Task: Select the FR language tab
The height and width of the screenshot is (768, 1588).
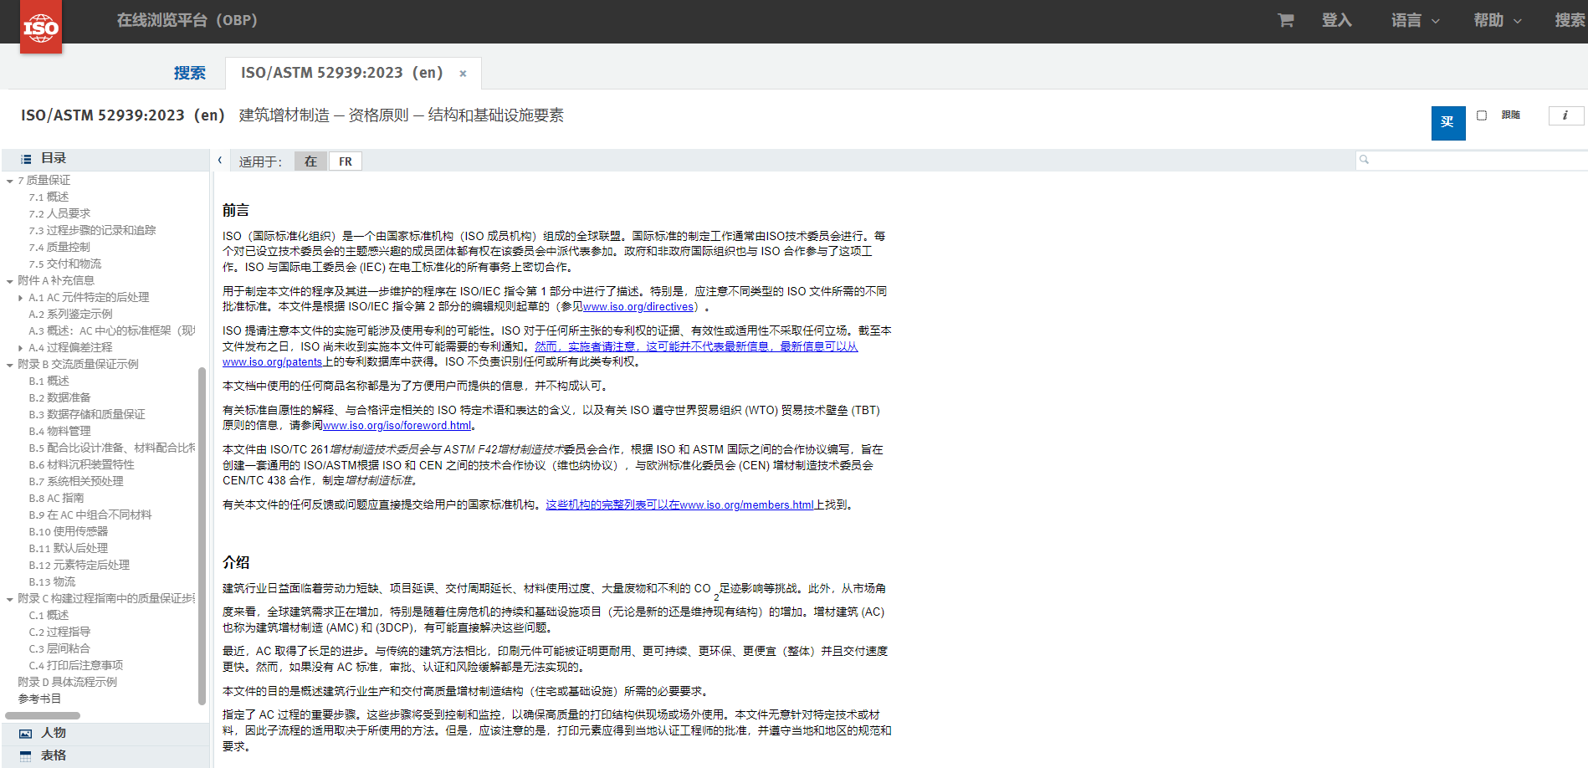Action: tap(346, 161)
